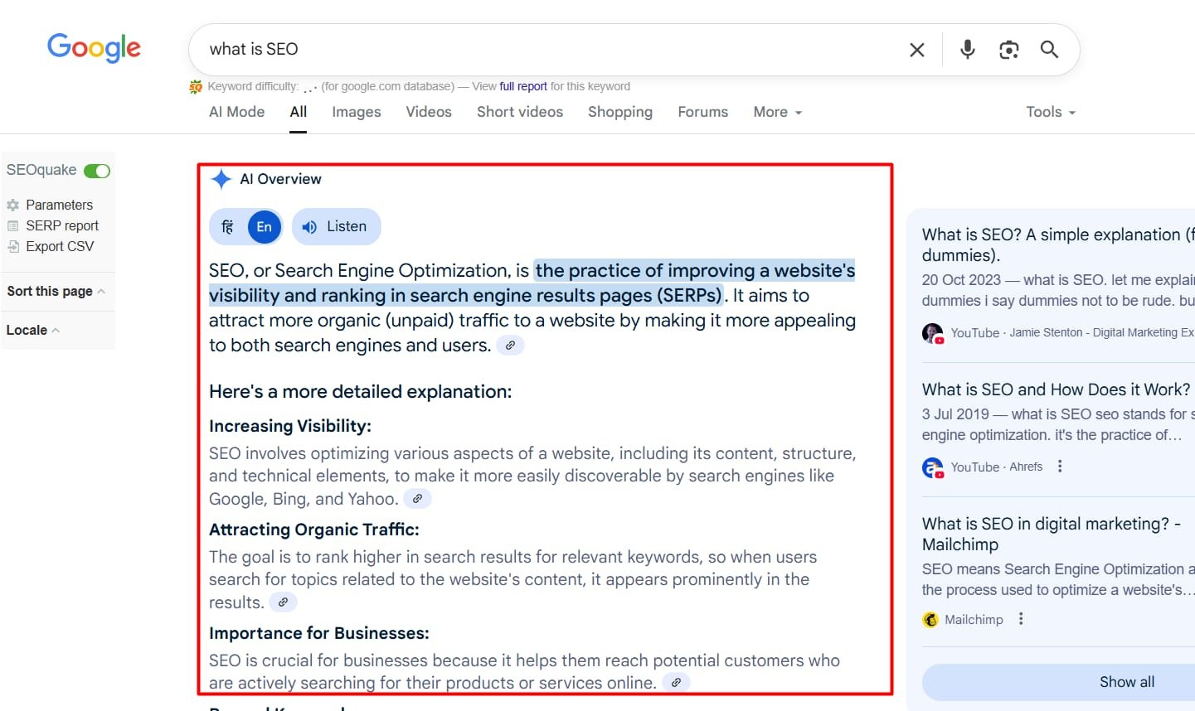Viewport: 1195px width, 711px height.
Task: Open 'What is SEO and How Does it Work?' result
Action: 1056,389
